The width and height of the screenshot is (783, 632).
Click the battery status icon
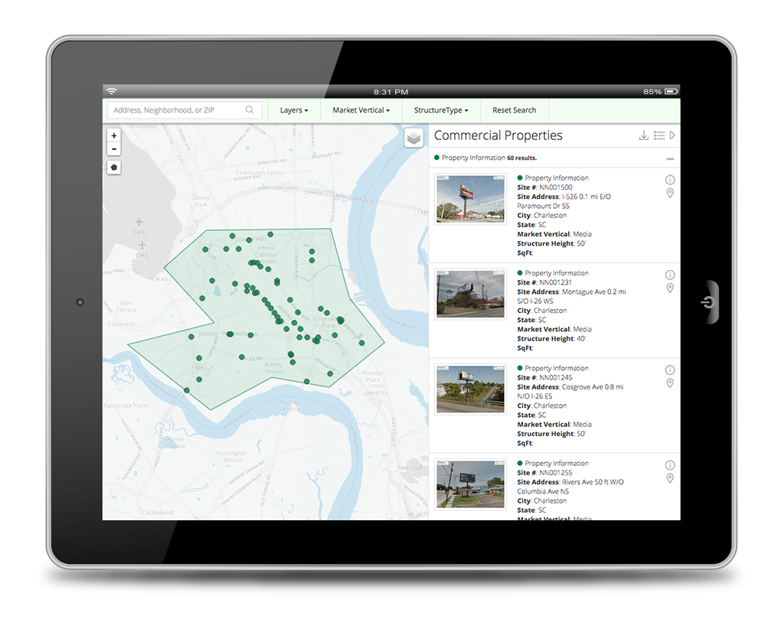tap(671, 91)
